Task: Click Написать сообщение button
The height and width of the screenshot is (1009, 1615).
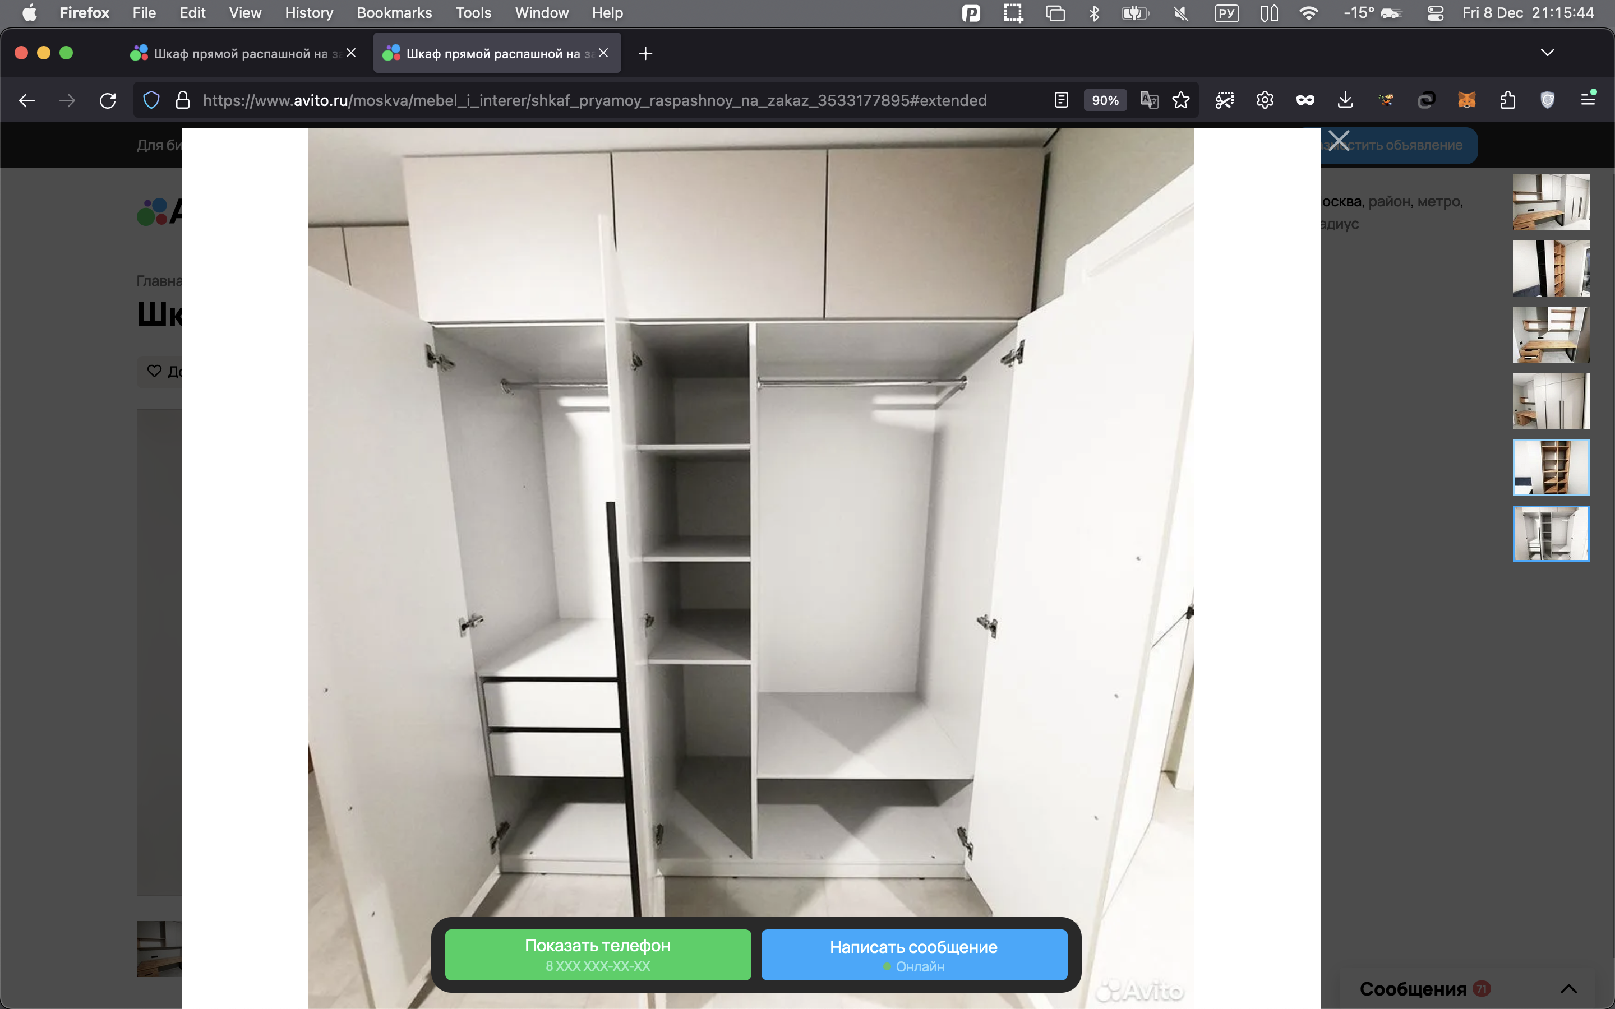Action: [x=913, y=954]
